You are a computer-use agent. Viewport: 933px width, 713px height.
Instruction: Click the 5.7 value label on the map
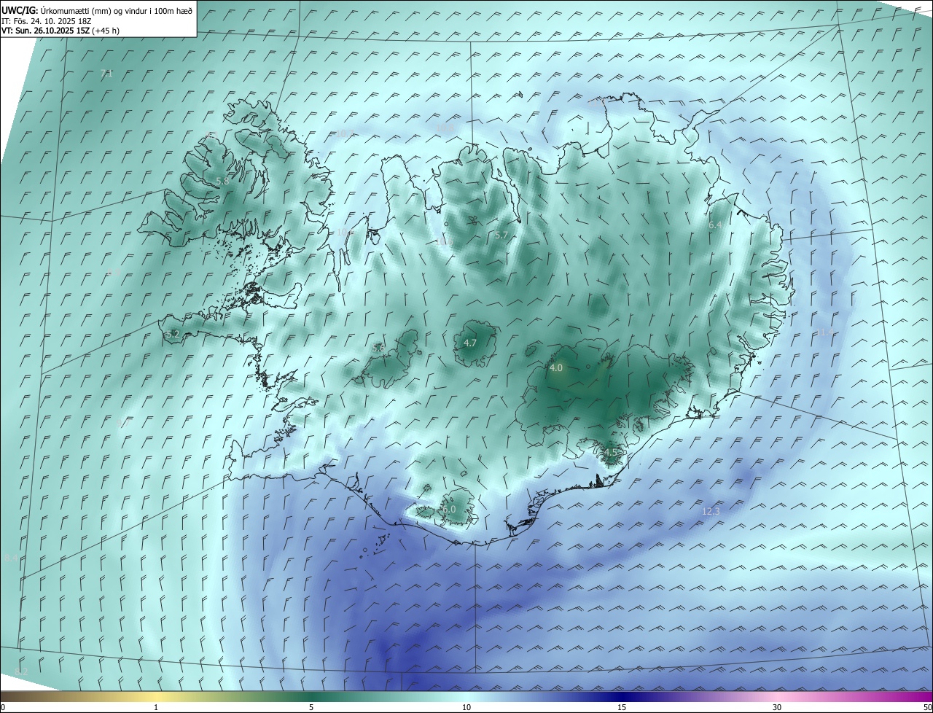[501, 235]
